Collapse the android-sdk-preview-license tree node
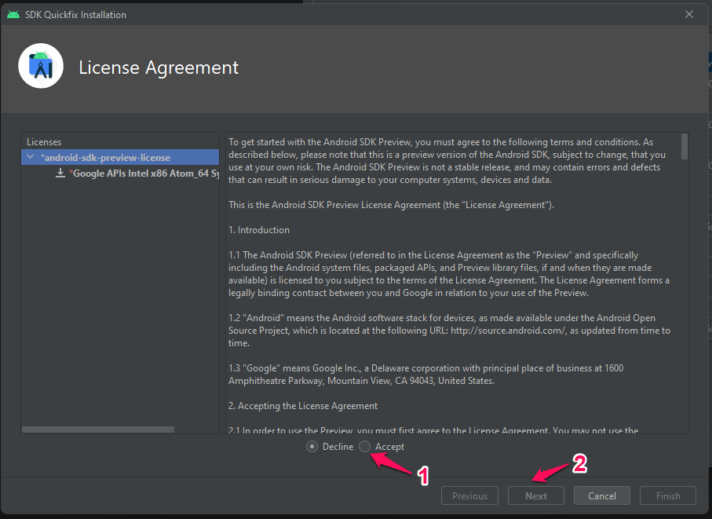 point(31,157)
